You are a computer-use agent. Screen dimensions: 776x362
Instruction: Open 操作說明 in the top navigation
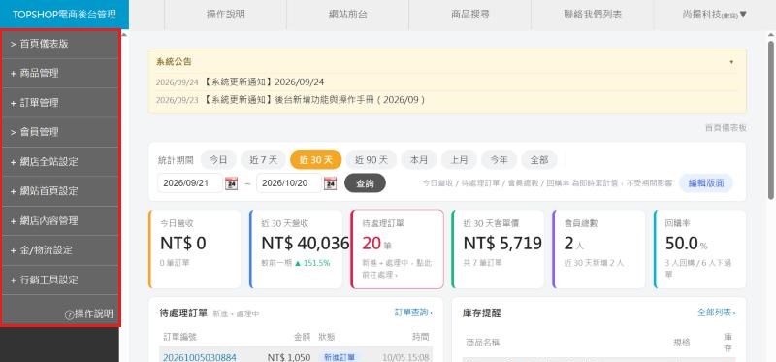pyautogui.click(x=225, y=15)
